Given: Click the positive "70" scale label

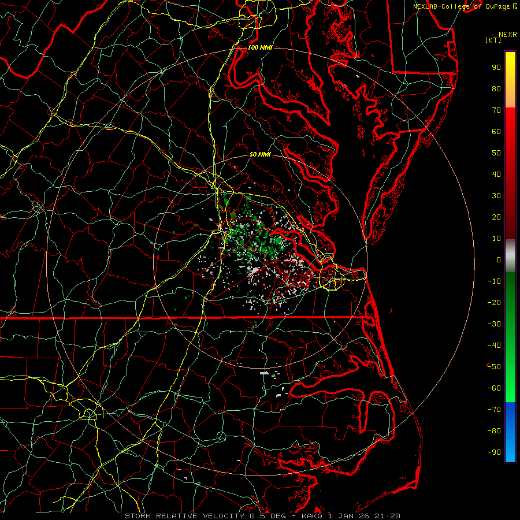Looking at the screenshot, I should coord(496,110).
